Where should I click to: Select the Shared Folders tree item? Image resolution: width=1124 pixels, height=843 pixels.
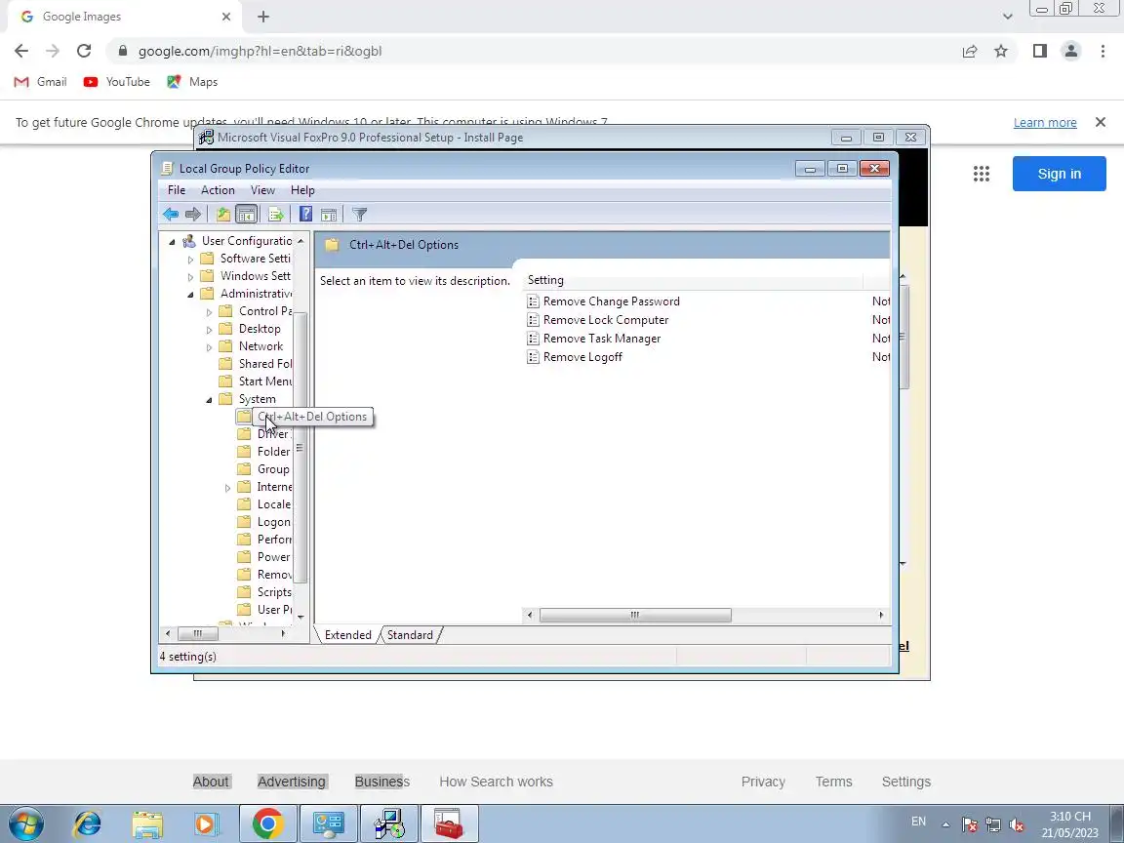coord(256,364)
